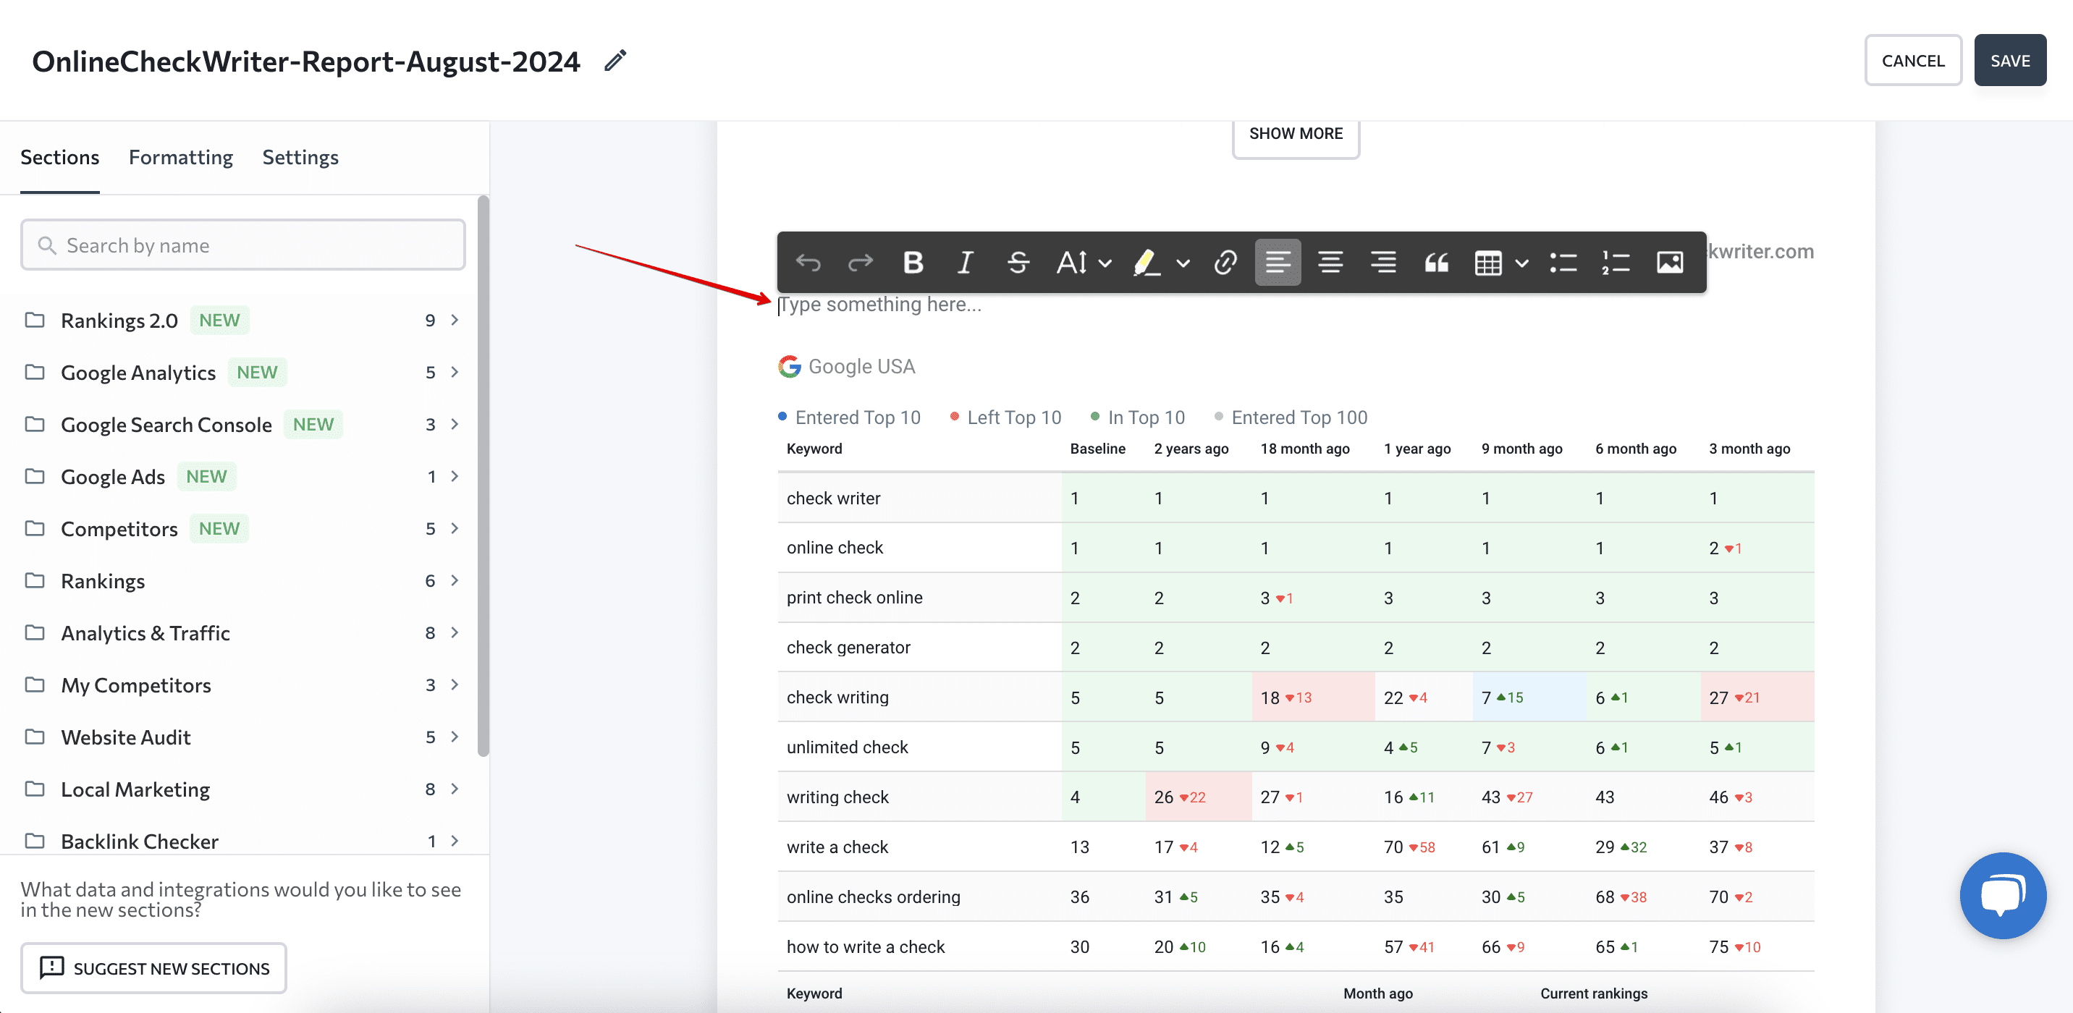Click the 'Left Top 10' legend item
Image resolution: width=2073 pixels, height=1013 pixels.
pyautogui.click(x=1006, y=418)
